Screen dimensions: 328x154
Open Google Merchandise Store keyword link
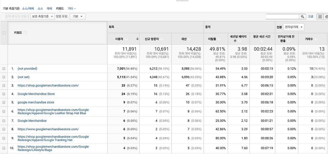pyautogui.click(x=36, y=94)
